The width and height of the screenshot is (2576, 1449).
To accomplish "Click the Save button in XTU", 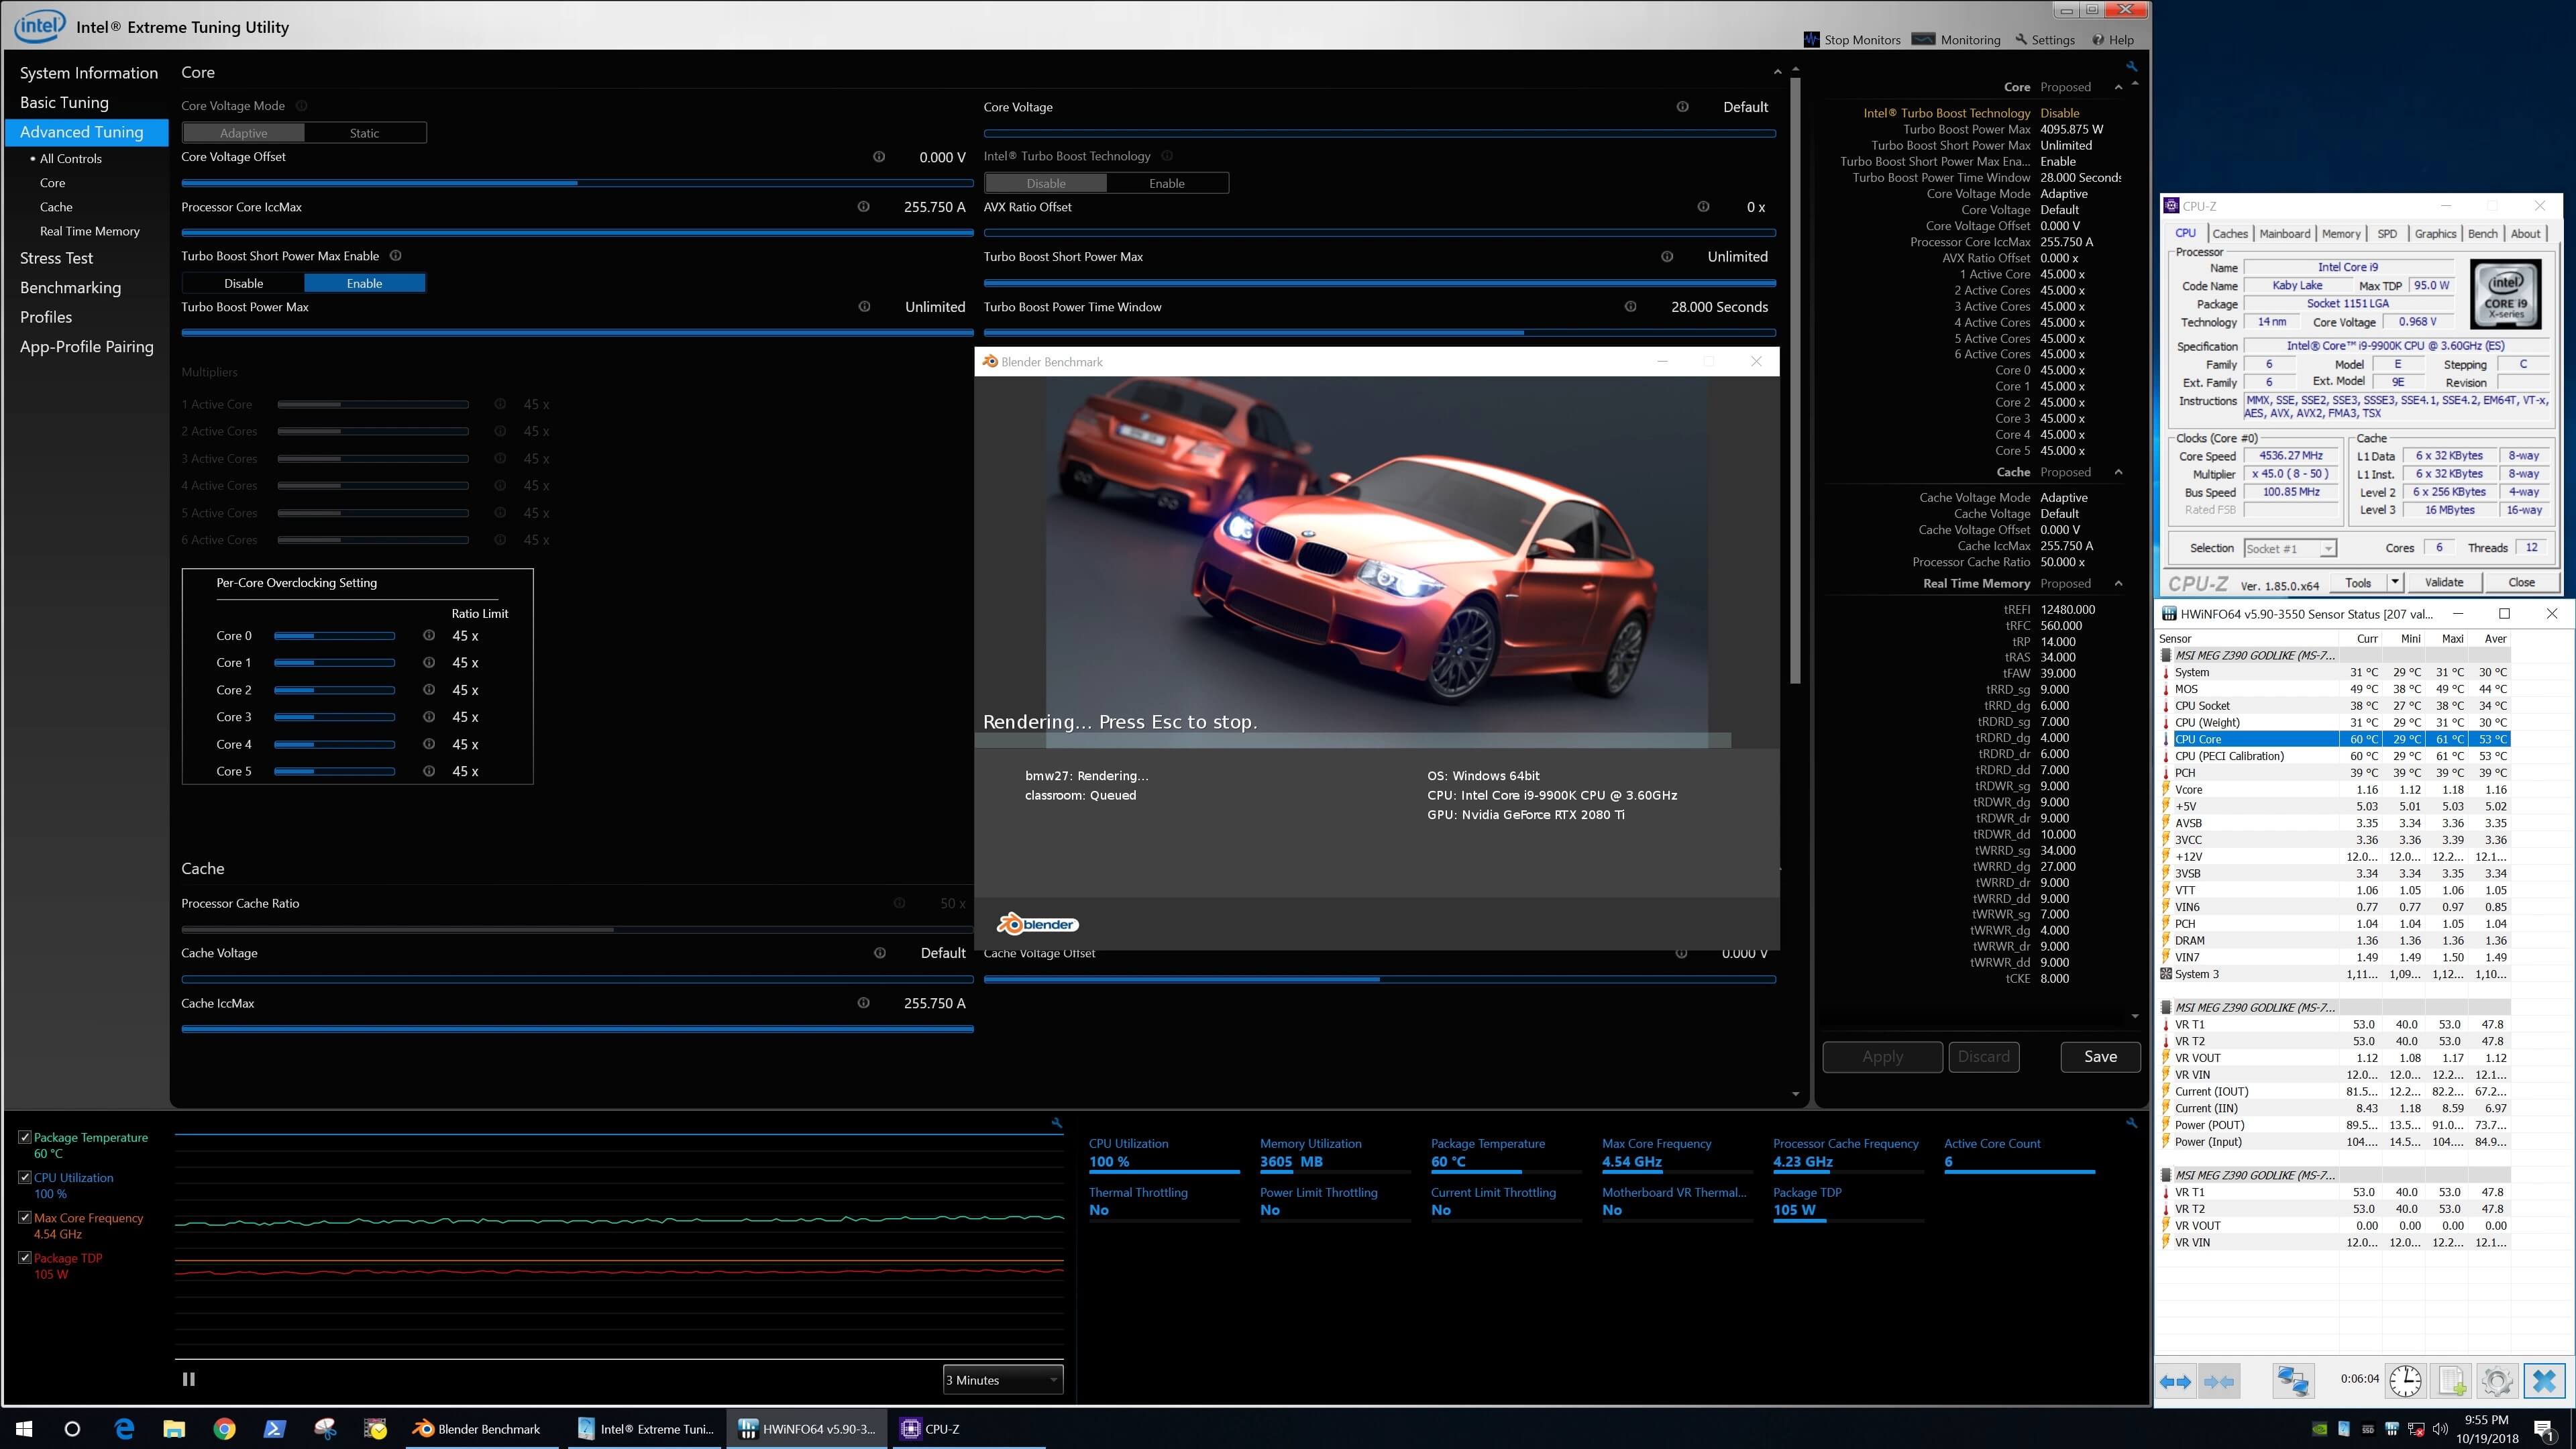I will coord(2100,1057).
